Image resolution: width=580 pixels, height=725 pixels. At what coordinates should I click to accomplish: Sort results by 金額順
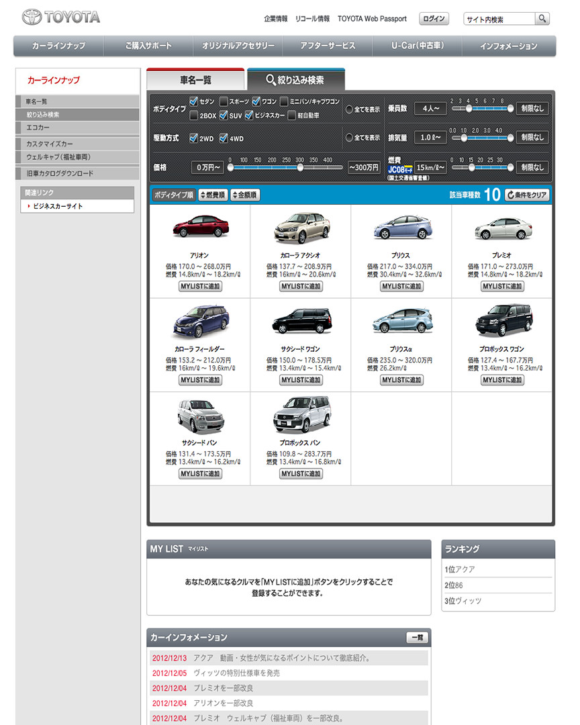[244, 195]
